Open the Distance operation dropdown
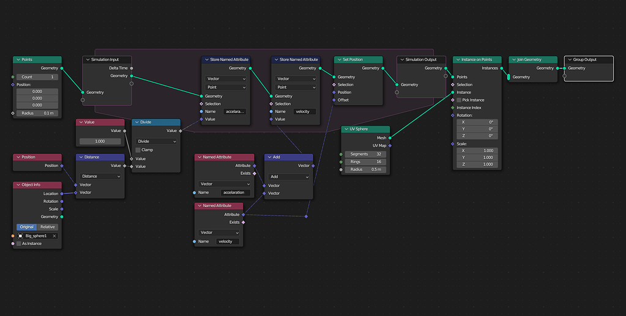 coord(100,176)
